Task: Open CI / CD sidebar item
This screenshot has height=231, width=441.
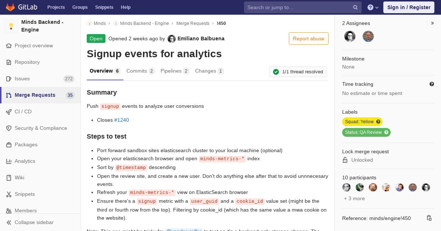Action: pos(40,112)
